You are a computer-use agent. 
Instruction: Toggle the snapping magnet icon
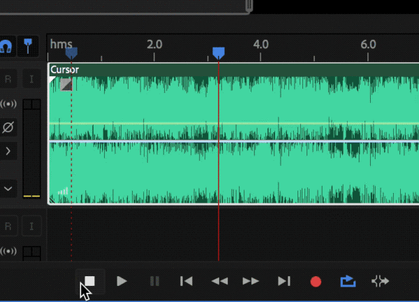(6, 46)
